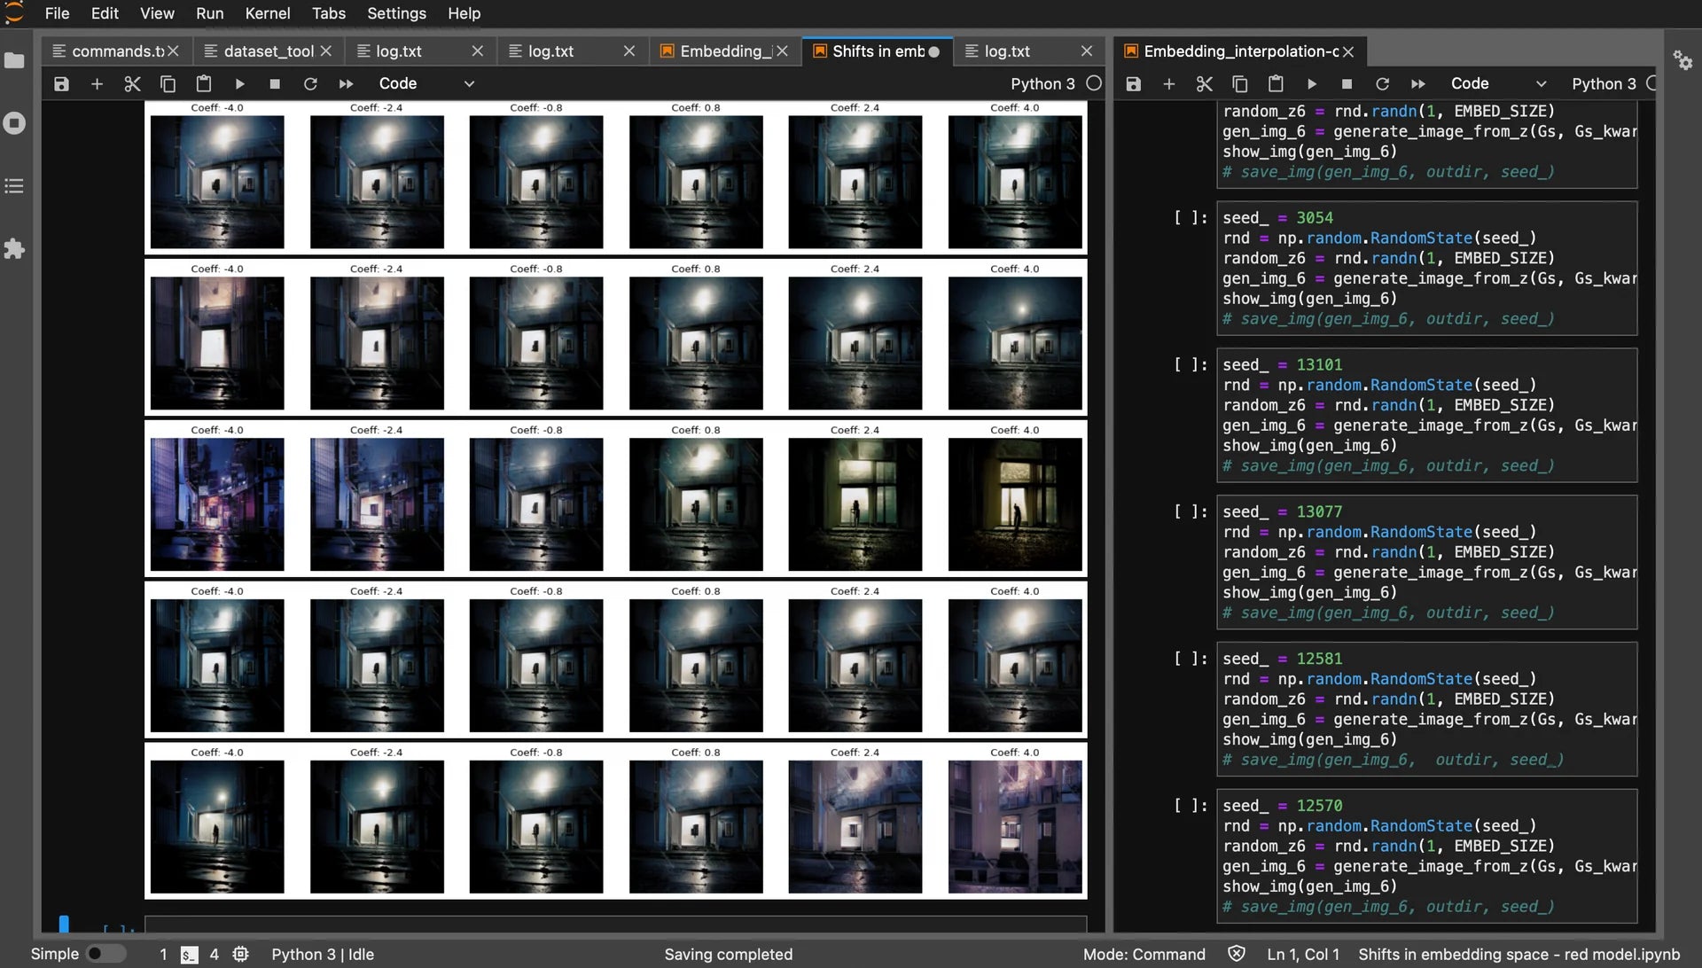Screen dimensions: 1702x968
Task: Click the Coeff 4.0 image in third row
Action: click(x=1014, y=504)
